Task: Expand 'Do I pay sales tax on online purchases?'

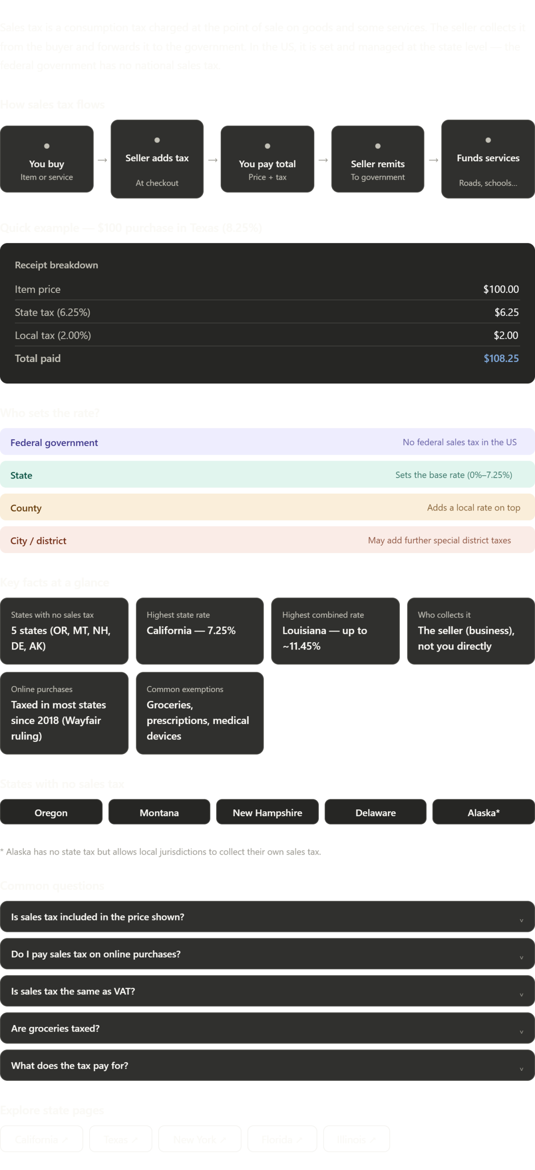Action: (267, 954)
